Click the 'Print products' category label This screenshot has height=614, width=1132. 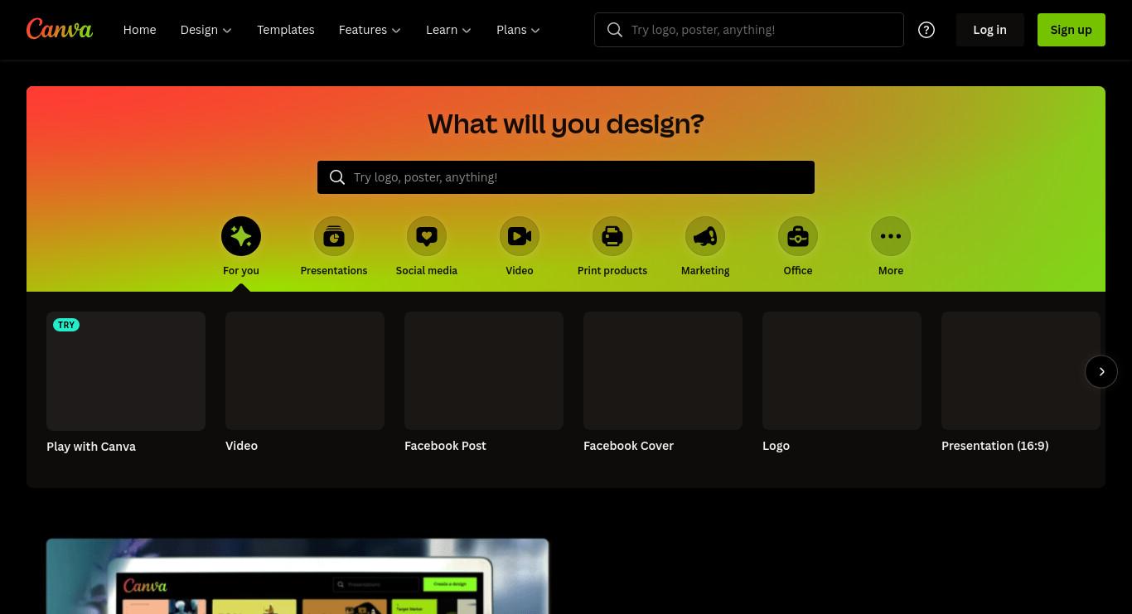(x=612, y=271)
